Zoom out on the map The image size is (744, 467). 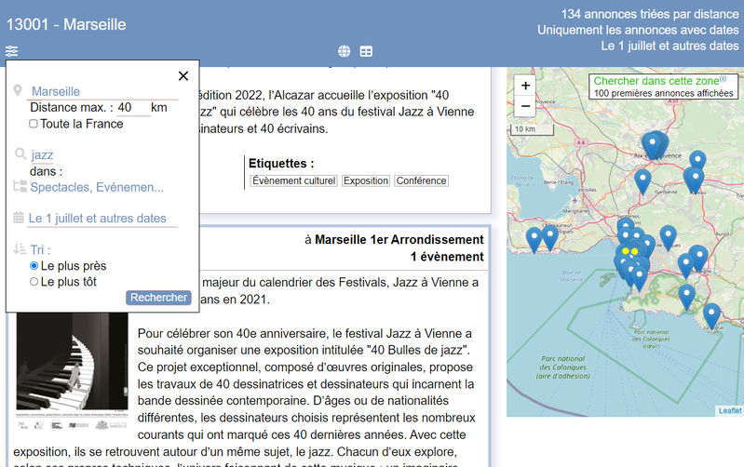click(526, 105)
